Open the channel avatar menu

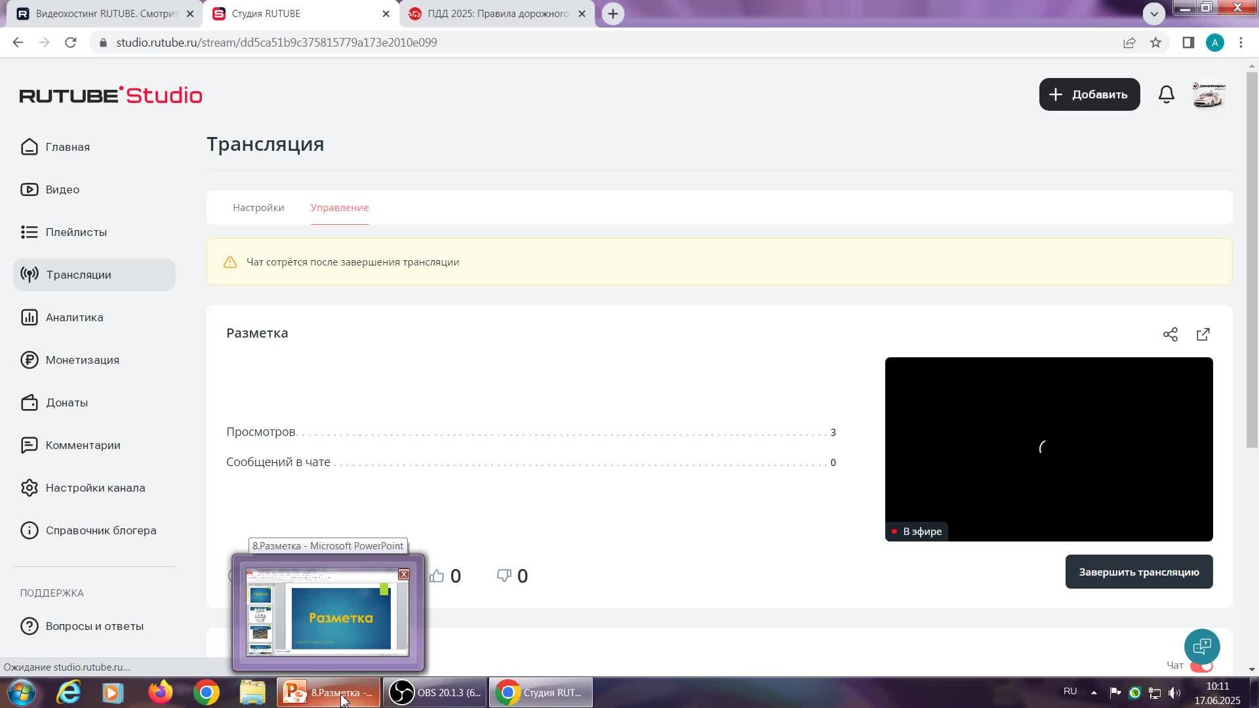1208,94
